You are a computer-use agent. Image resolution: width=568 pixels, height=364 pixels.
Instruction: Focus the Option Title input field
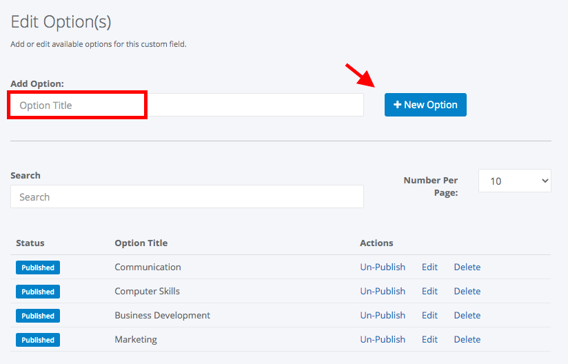click(187, 105)
